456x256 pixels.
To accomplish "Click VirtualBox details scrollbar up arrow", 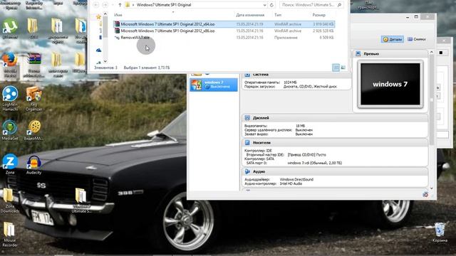I will coord(432,52).
